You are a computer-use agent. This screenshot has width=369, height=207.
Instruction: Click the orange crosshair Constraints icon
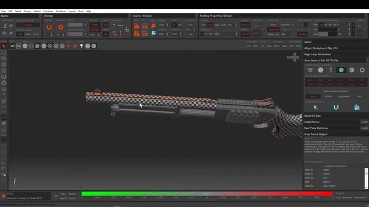click(127, 30)
